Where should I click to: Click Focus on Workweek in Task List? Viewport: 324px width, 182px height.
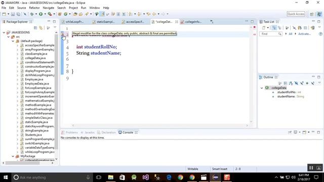[287, 28]
